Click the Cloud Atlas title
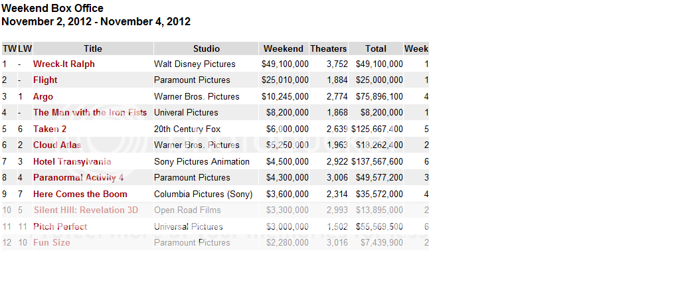678x308 pixels. (57, 145)
